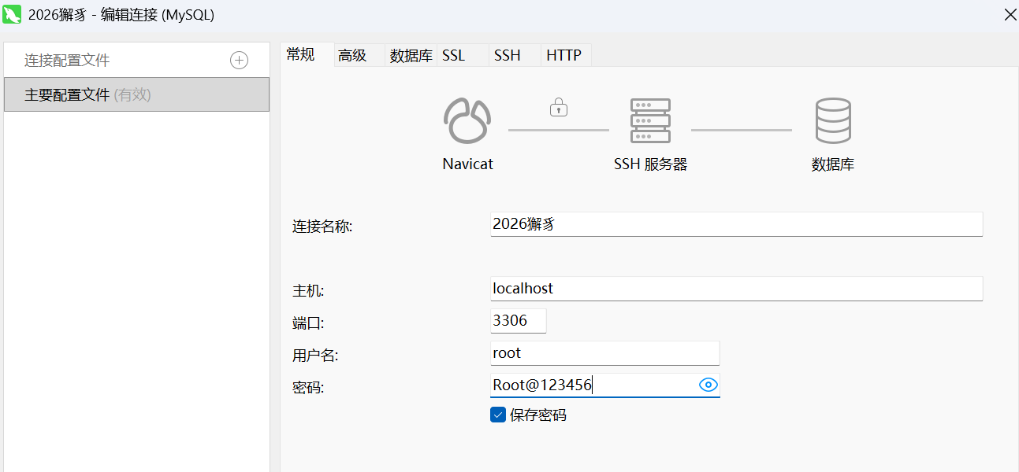Click the 数据库 label under the cylinder
The image size is (1019, 472).
pyautogui.click(x=833, y=164)
